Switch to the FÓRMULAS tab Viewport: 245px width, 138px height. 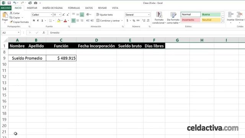tap(74, 8)
